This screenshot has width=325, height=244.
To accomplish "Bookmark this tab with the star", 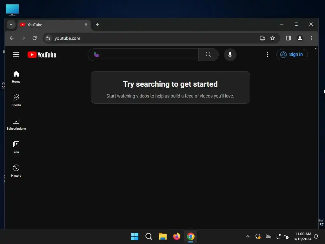I will (x=273, y=38).
